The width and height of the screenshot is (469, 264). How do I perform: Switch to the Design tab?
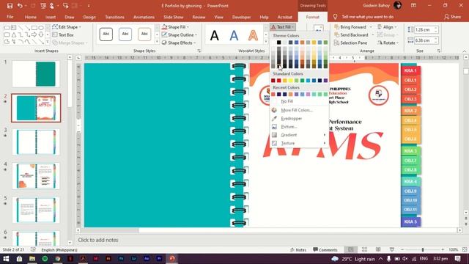[89, 17]
